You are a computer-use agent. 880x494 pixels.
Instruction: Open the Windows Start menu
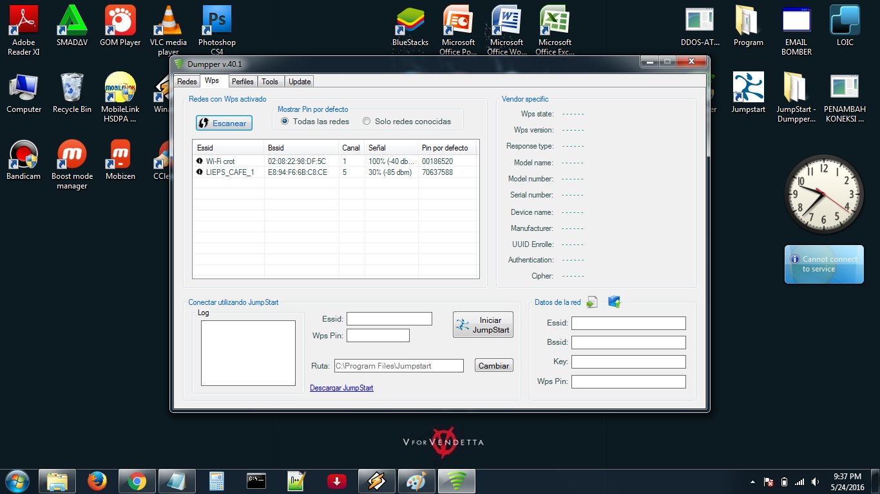[x=17, y=480]
